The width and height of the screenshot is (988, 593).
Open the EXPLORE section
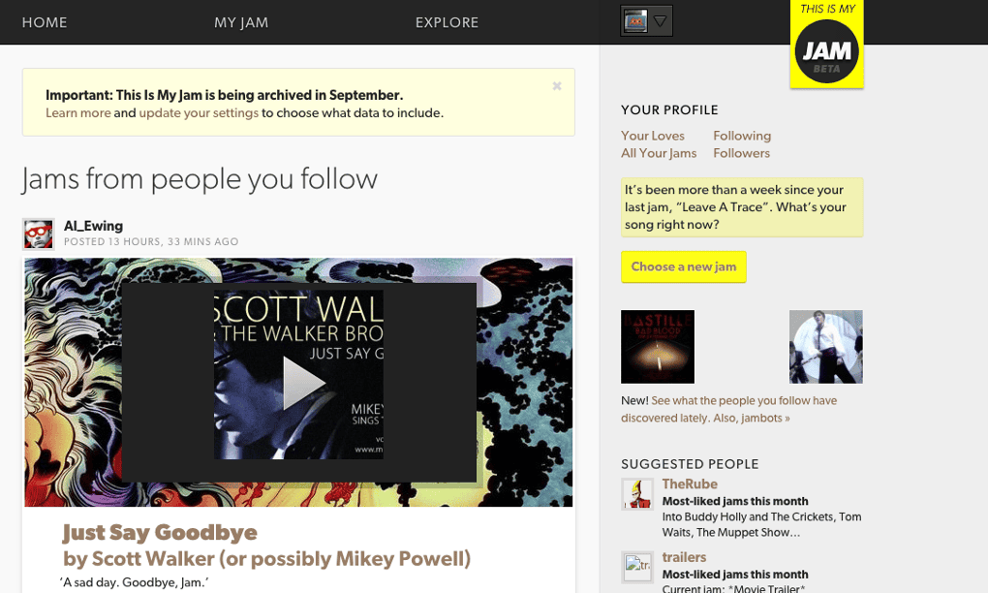pyautogui.click(x=447, y=21)
